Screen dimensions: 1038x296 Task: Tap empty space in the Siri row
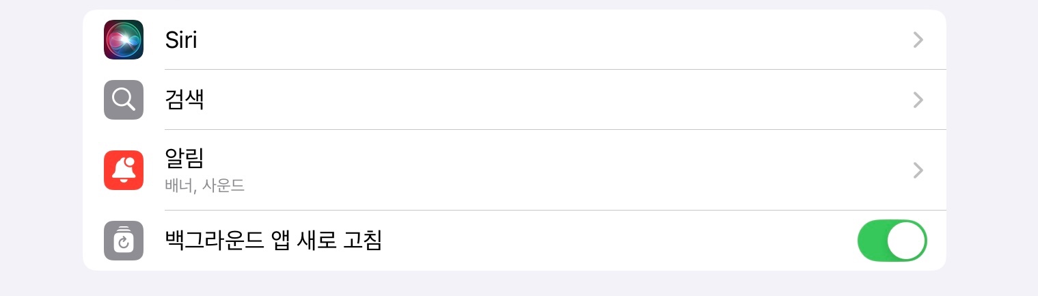[x=547, y=40]
